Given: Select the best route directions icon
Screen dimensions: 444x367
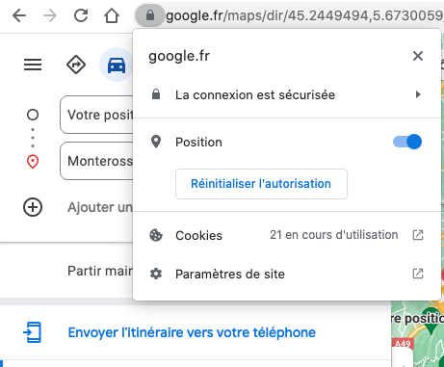Looking at the screenshot, I should coord(76,65).
